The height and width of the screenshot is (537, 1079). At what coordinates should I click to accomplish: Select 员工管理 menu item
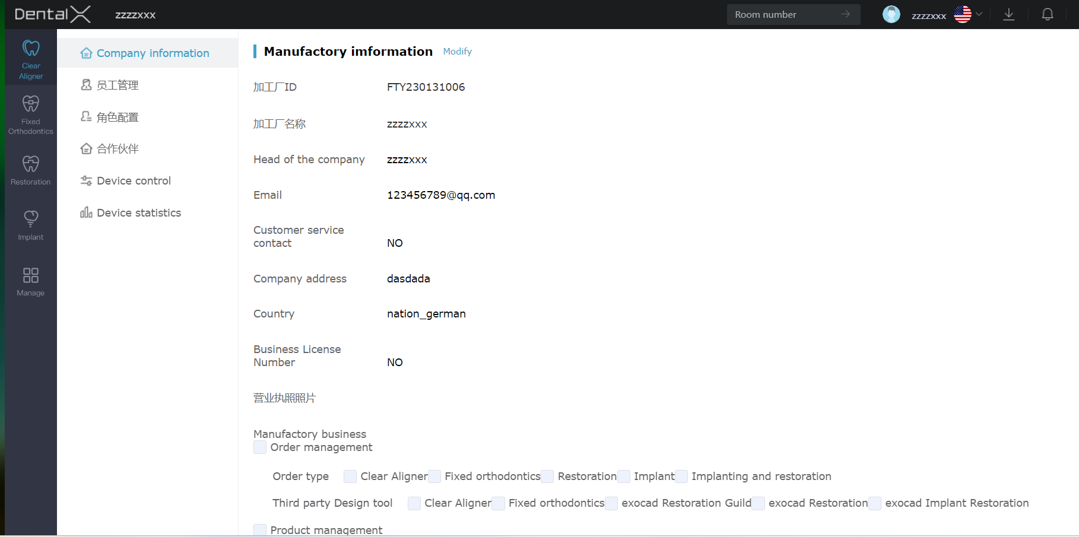coord(148,85)
